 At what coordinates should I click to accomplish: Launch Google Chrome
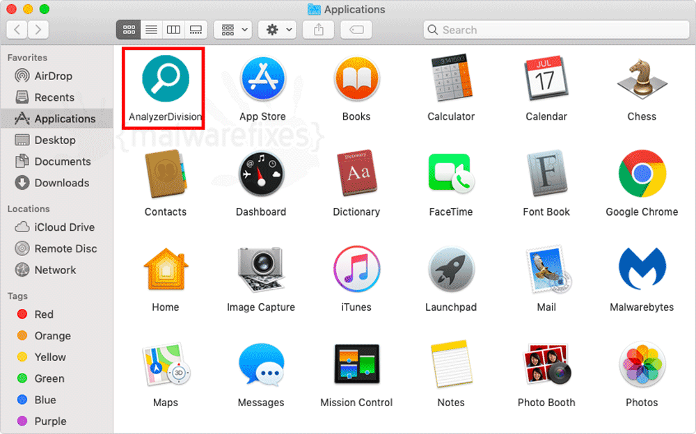click(x=642, y=174)
